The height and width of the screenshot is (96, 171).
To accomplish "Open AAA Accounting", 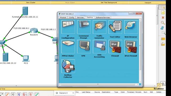I will coord(99,47).
